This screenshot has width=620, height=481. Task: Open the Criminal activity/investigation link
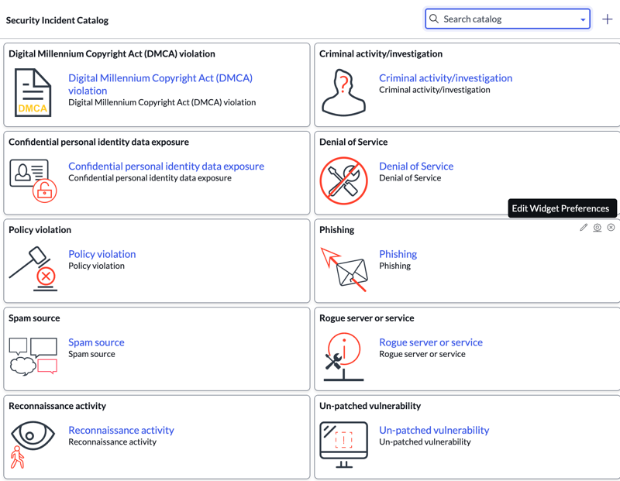click(446, 78)
